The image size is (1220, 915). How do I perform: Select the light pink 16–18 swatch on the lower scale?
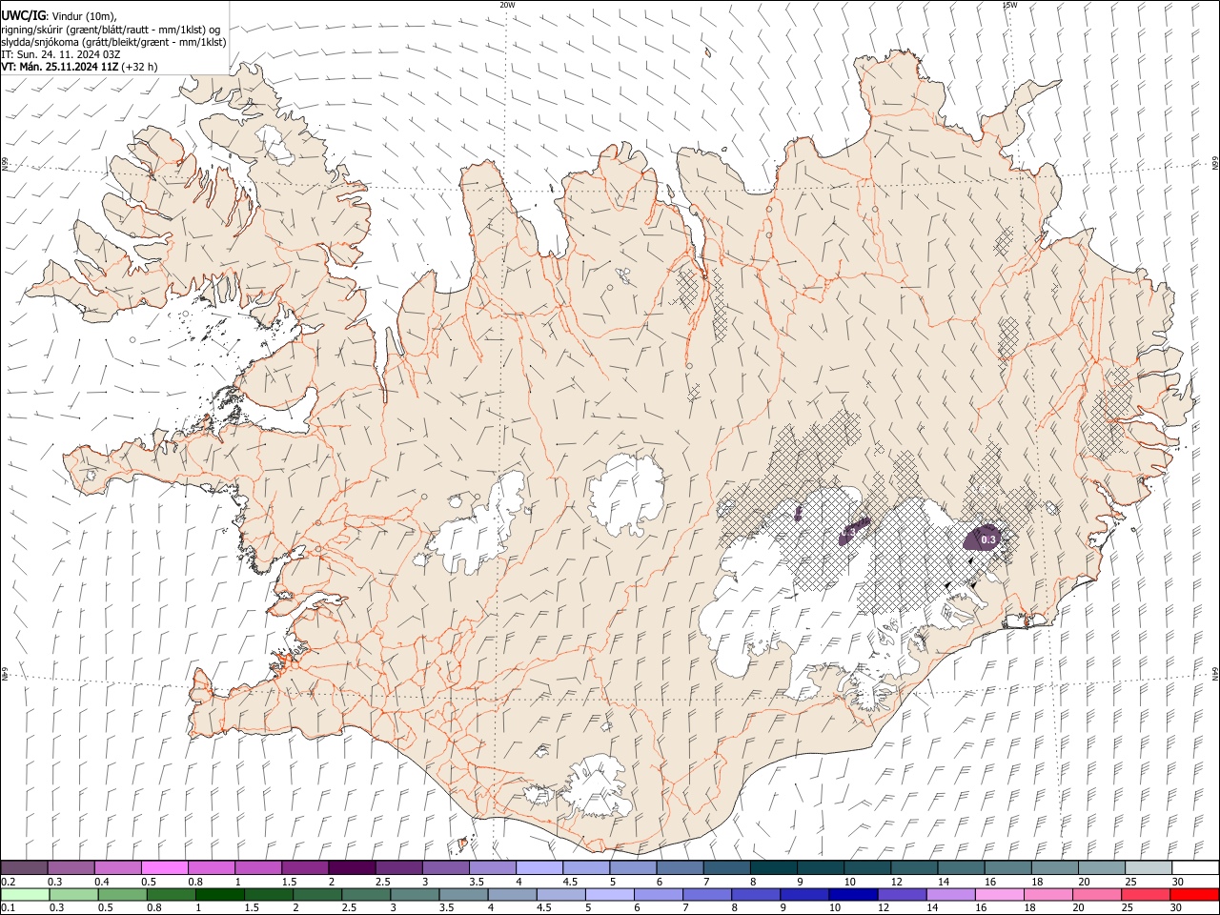[x=998, y=894]
